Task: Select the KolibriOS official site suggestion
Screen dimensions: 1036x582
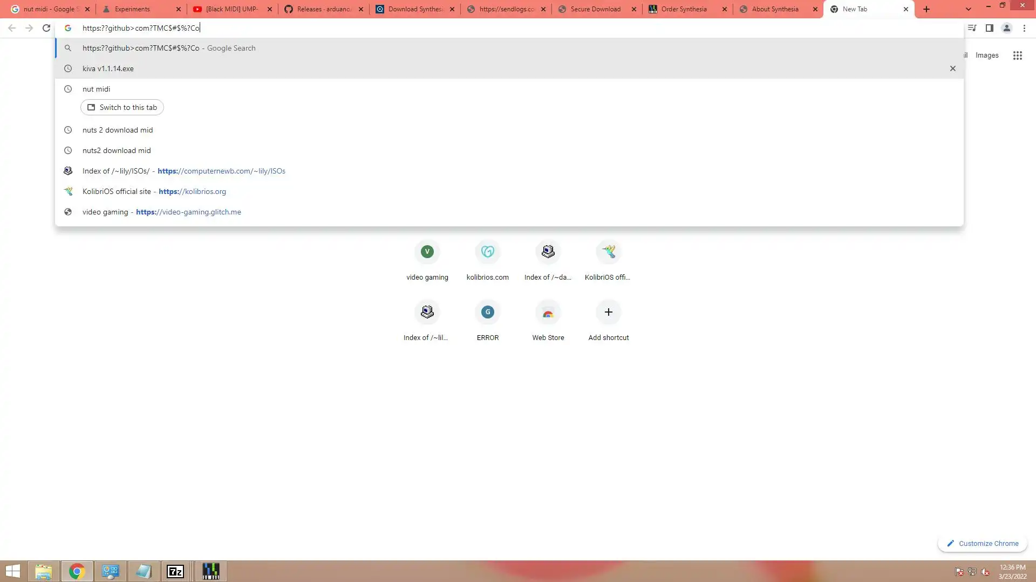Action: (154, 191)
